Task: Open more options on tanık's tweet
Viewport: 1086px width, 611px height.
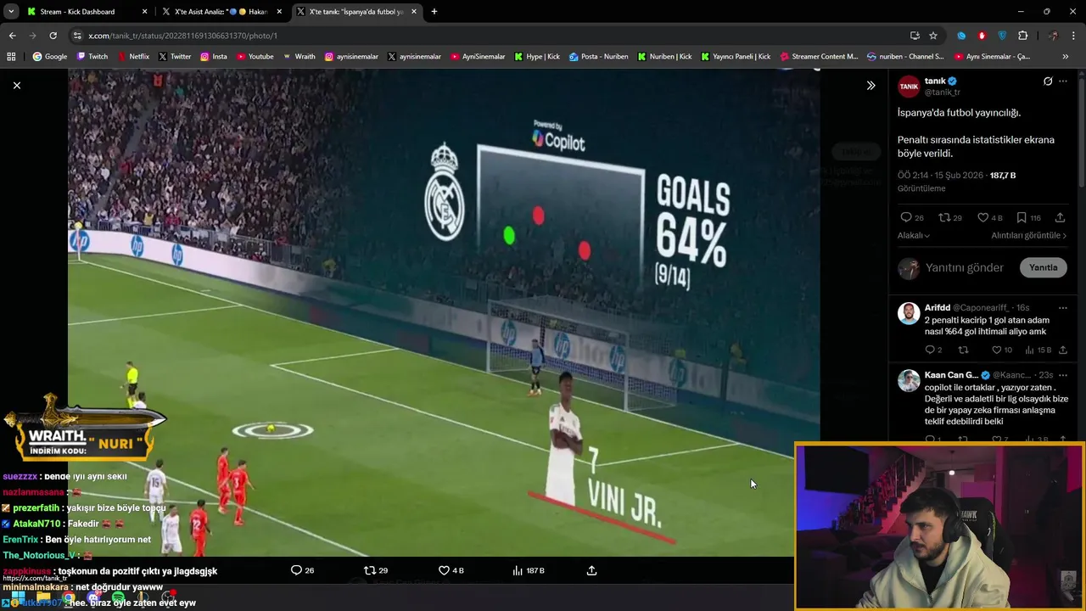Action: click(x=1063, y=81)
